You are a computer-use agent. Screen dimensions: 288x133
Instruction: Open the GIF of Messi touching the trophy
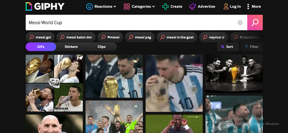coord(114,76)
